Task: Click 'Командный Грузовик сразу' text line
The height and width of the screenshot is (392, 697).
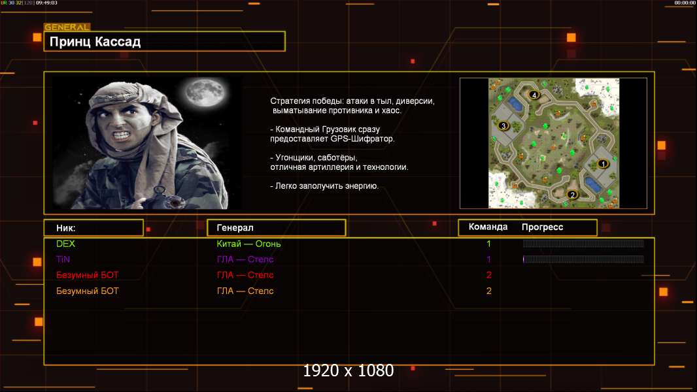Action: tap(326, 129)
